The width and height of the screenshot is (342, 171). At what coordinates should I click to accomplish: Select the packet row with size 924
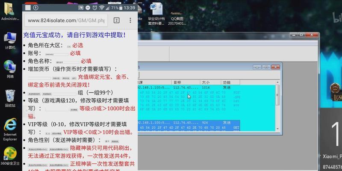click(x=189, y=123)
